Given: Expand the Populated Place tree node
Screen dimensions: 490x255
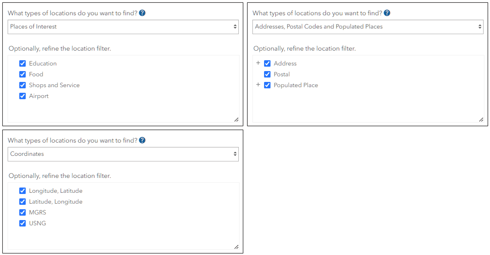Looking at the screenshot, I should pos(258,85).
